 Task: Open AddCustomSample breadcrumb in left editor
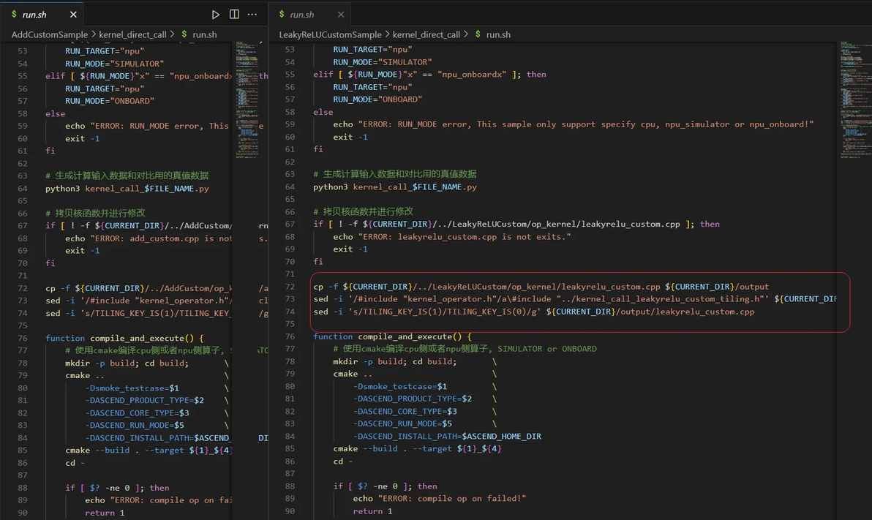tap(50, 34)
